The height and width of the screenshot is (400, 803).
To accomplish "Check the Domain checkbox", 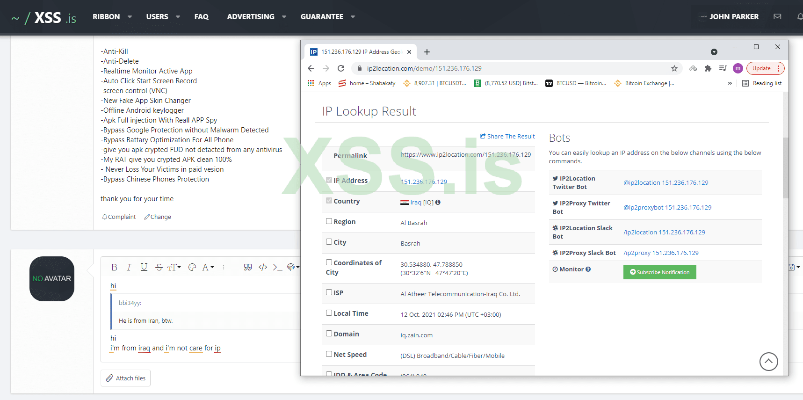I will click(329, 334).
